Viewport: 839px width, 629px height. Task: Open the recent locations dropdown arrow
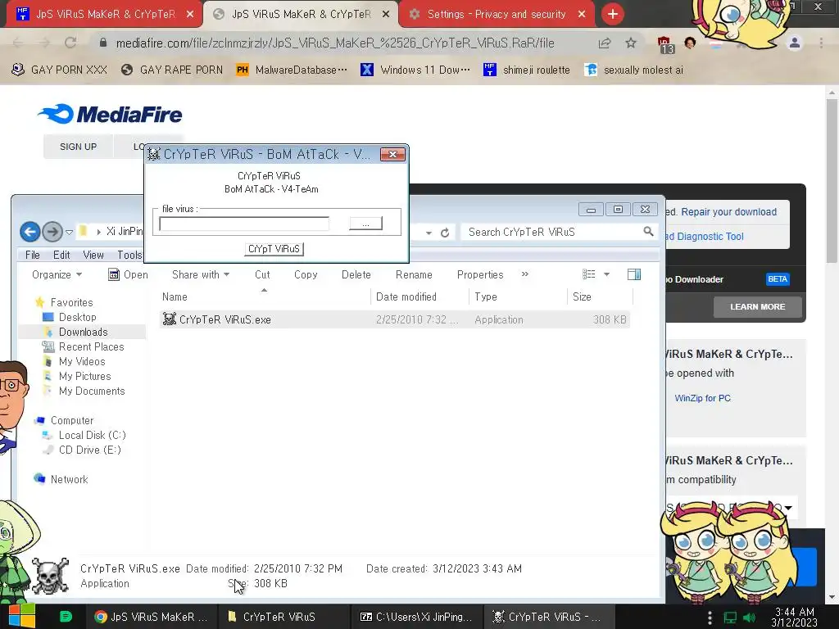(69, 232)
